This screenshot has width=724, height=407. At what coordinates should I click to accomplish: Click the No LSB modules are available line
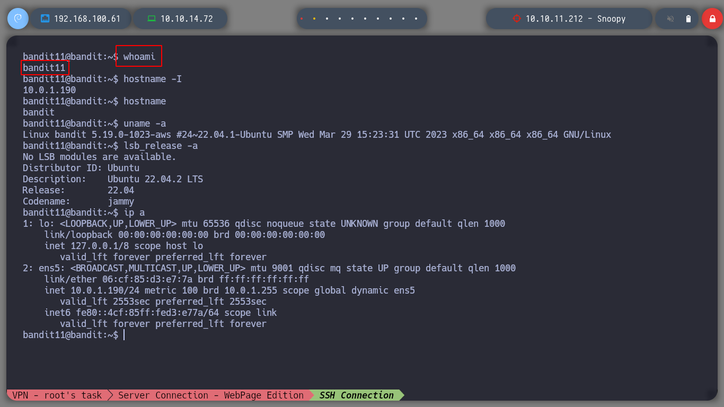point(100,157)
